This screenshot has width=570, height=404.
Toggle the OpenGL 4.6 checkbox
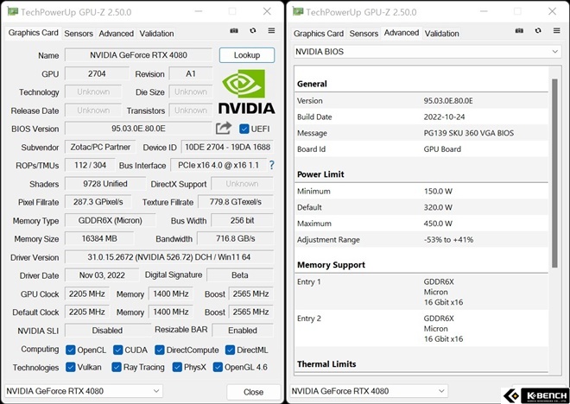[218, 367]
